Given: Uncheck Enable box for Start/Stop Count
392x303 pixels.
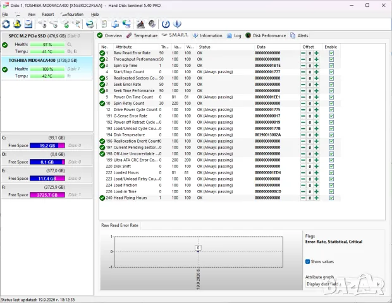Looking at the screenshot, I should [x=331, y=72].
